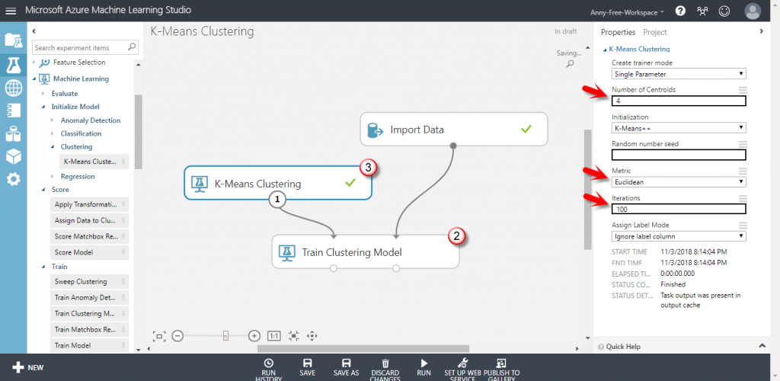The image size is (780, 381).
Task: Click the zoom in plus button
Action: pyautogui.click(x=254, y=336)
